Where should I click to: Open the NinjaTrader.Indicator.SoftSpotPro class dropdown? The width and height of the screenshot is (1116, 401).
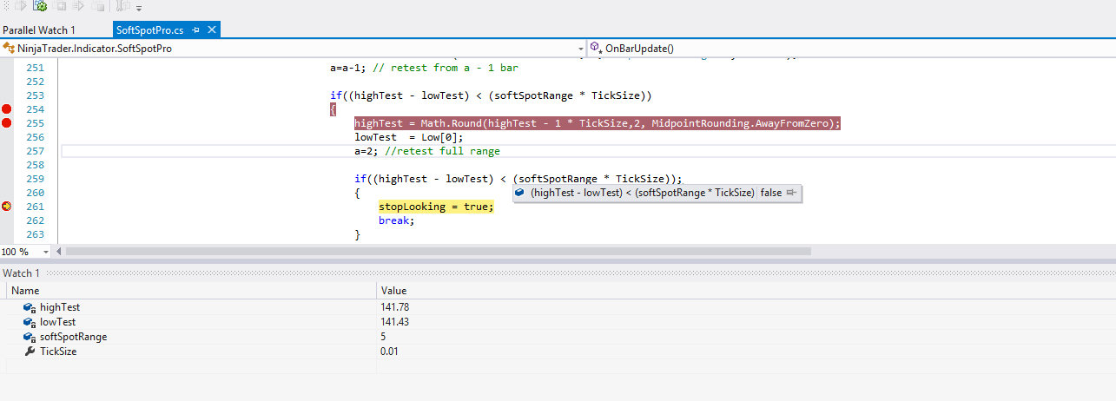click(x=580, y=49)
